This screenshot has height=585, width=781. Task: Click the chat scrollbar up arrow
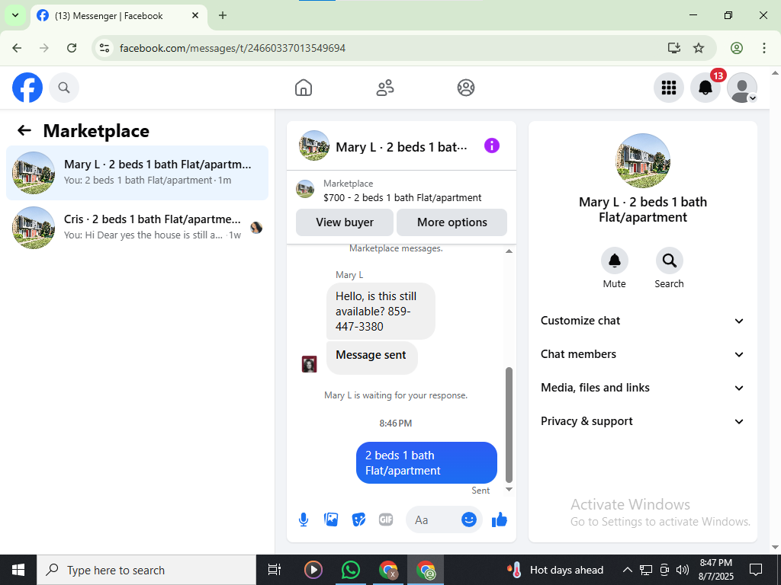coord(509,251)
